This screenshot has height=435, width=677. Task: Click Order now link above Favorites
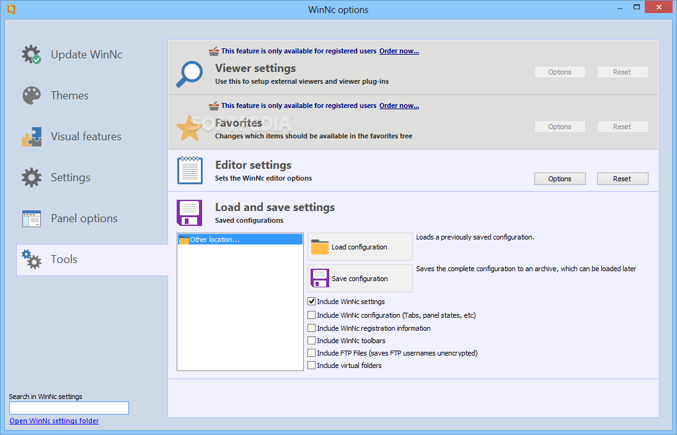[399, 106]
